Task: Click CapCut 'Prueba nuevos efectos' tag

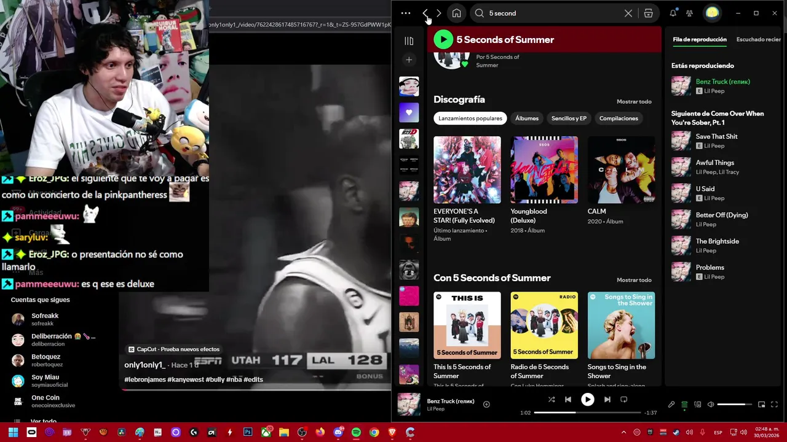Action: click(x=174, y=349)
